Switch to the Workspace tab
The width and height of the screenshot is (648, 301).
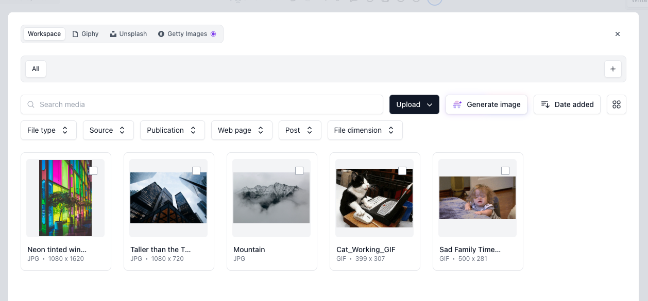coord(44,34)
